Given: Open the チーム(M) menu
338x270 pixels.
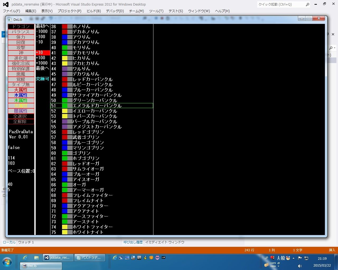Looking at the screenshot, I should 137,11.
